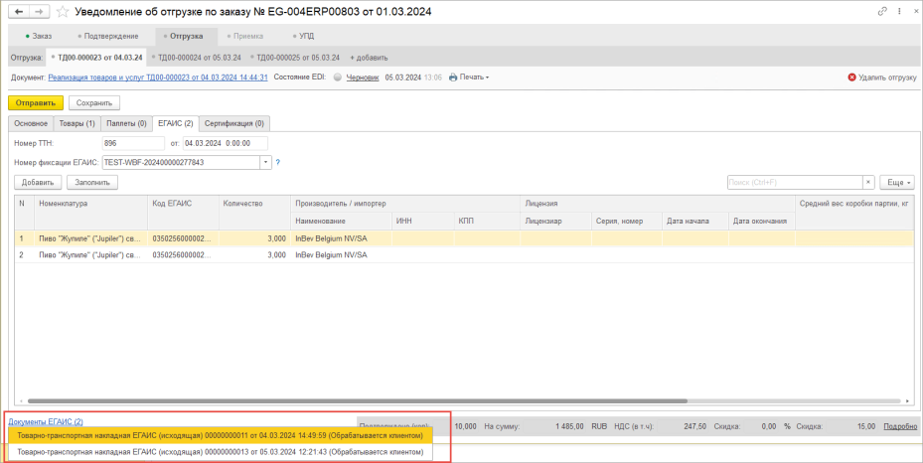
Task: Select the ЕГАИС (2) tab
Action: click(176, 123)
